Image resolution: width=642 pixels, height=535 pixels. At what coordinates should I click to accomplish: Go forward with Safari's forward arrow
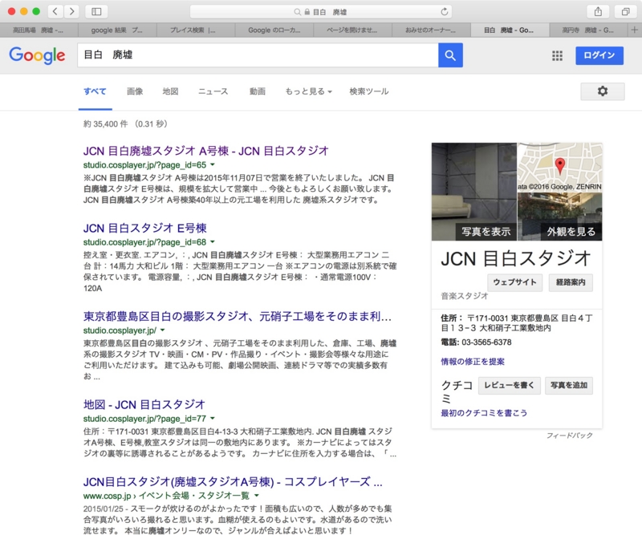[x=71, y=11]
